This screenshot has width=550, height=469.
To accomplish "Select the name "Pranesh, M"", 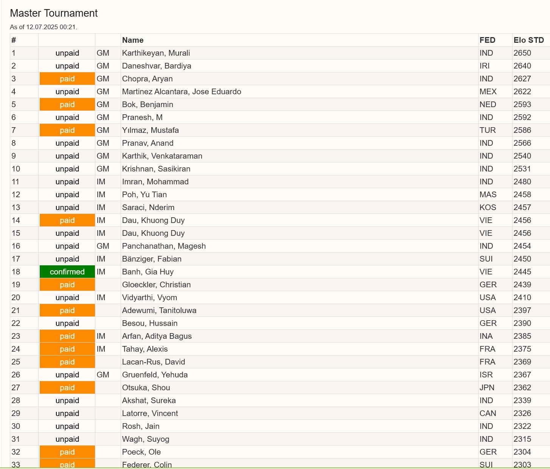I will (x=142, y=117).
